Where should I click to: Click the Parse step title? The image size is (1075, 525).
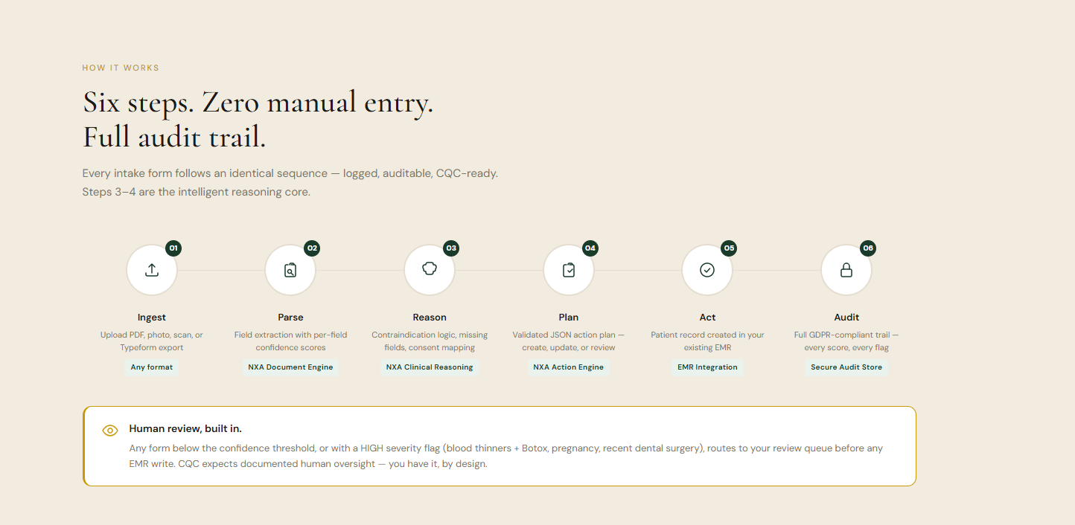(290, 318)
